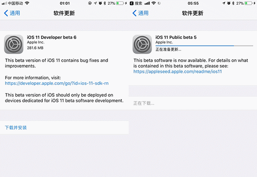This screenshot has width=257, height=177.
Task: Tap the 软件更新 title on the left screen
Action: coord(64,13)
